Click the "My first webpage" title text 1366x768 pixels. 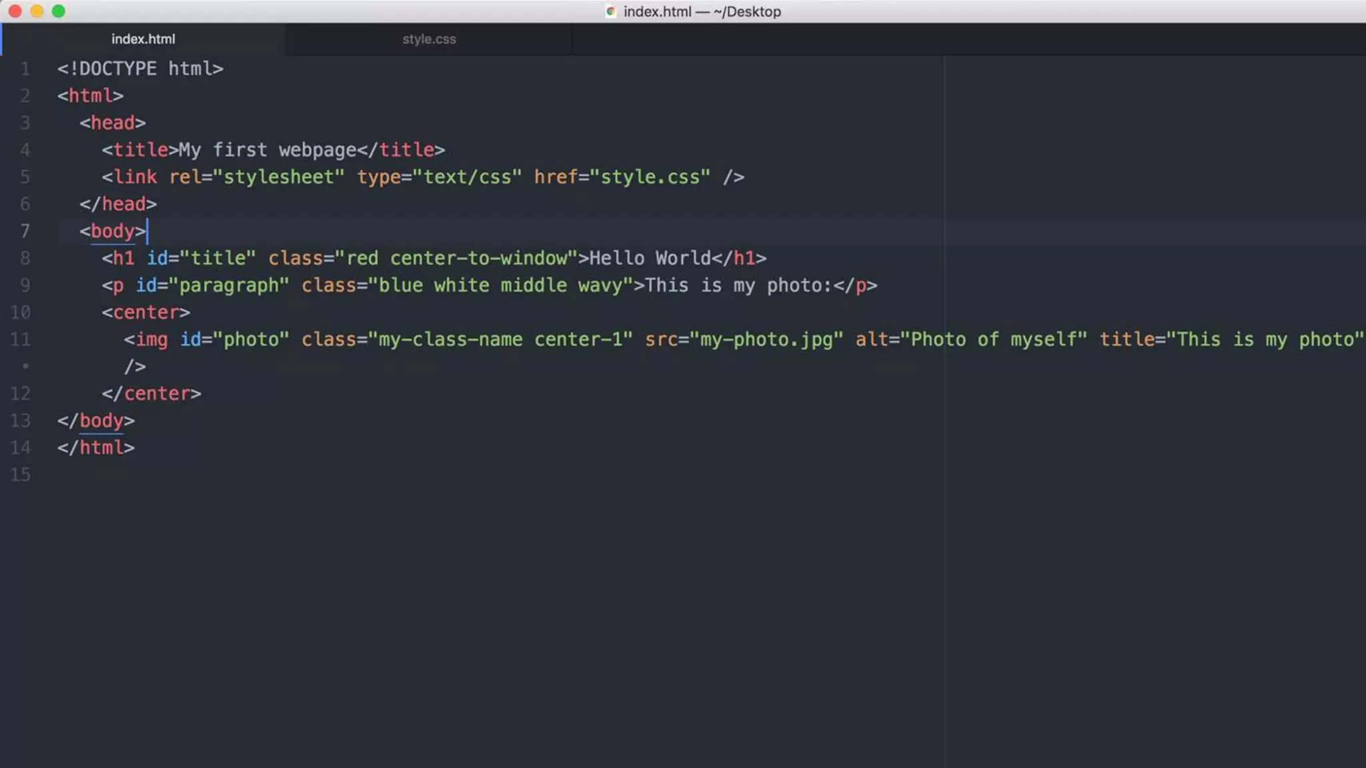pos(267,150)
